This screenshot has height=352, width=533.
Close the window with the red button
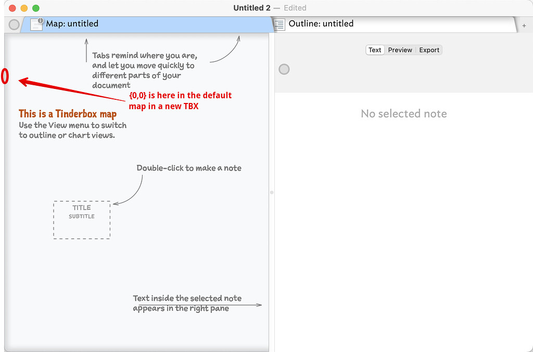click(x=12, y=8)
